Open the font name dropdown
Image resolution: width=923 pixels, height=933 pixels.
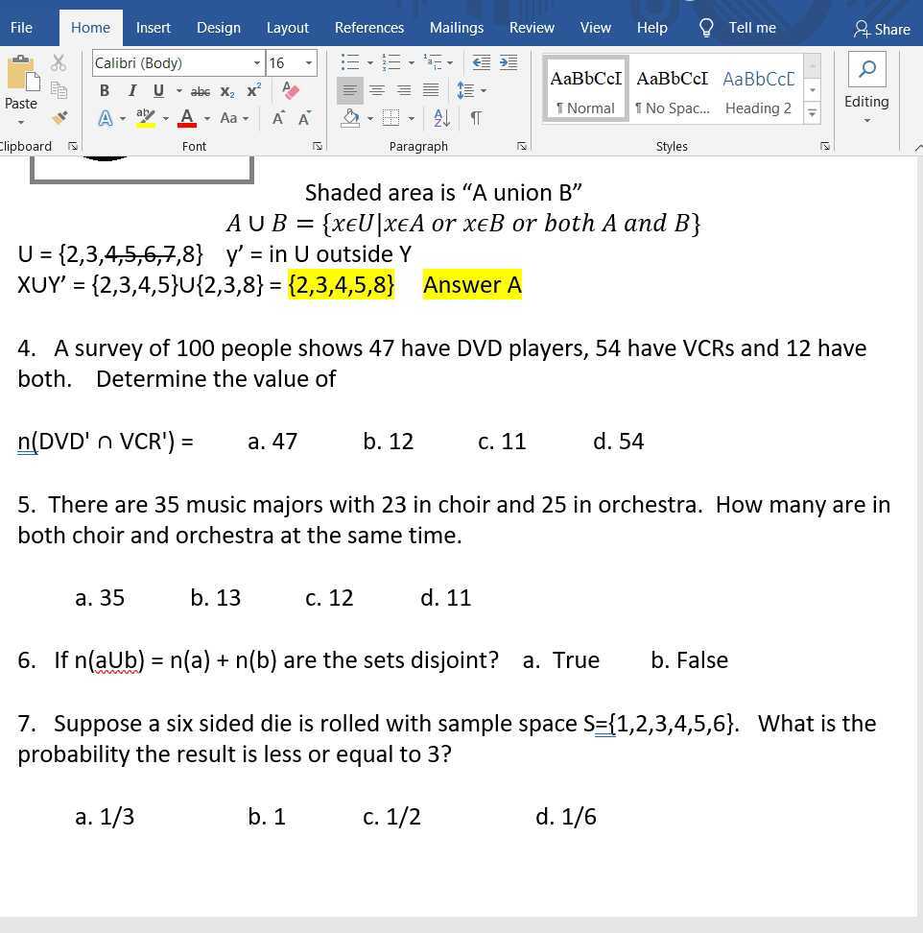coord(257,63)
